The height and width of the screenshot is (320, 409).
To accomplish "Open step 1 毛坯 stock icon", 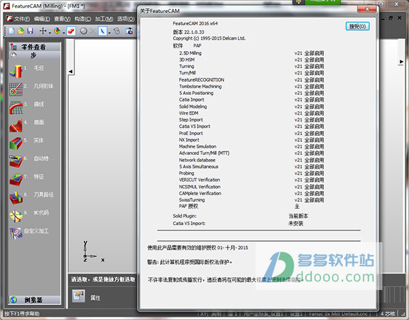I will tap(16, 71).
